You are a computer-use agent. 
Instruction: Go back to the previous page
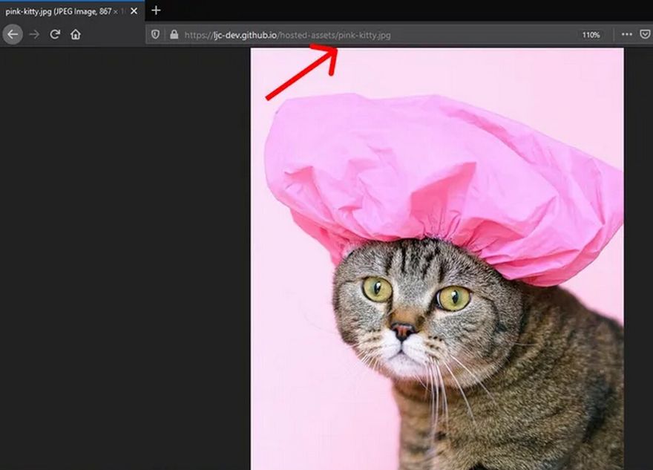13,34
